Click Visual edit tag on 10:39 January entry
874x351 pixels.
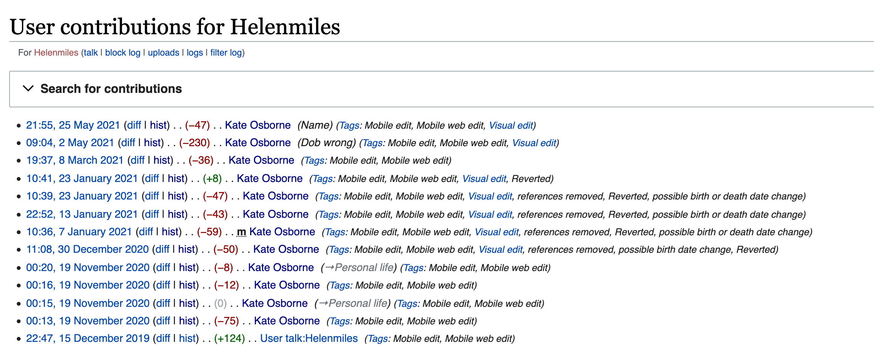coord(490,196)
